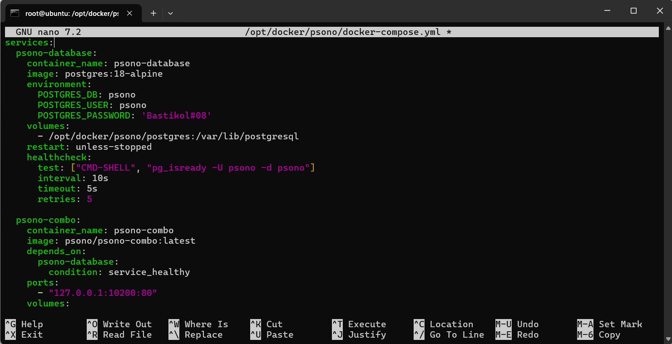The height and width of the screenshot is (344, 672).
Task: Click the GNU nano 7.2 title text
Action: click(x=48, y=32)
